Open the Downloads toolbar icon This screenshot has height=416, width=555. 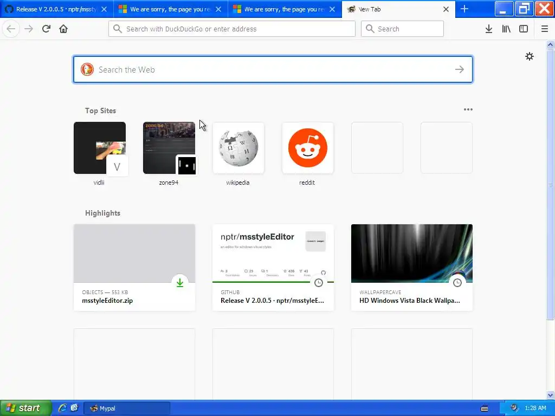(x=489, y=29)
